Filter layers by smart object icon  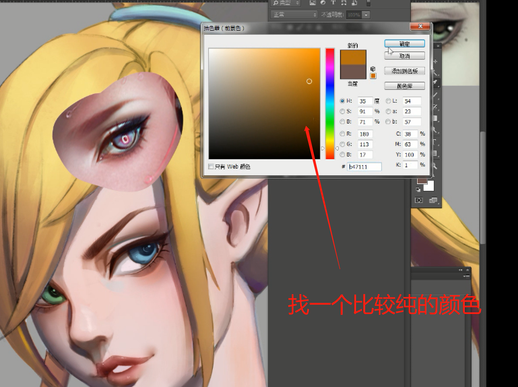(x=354, y=3)
